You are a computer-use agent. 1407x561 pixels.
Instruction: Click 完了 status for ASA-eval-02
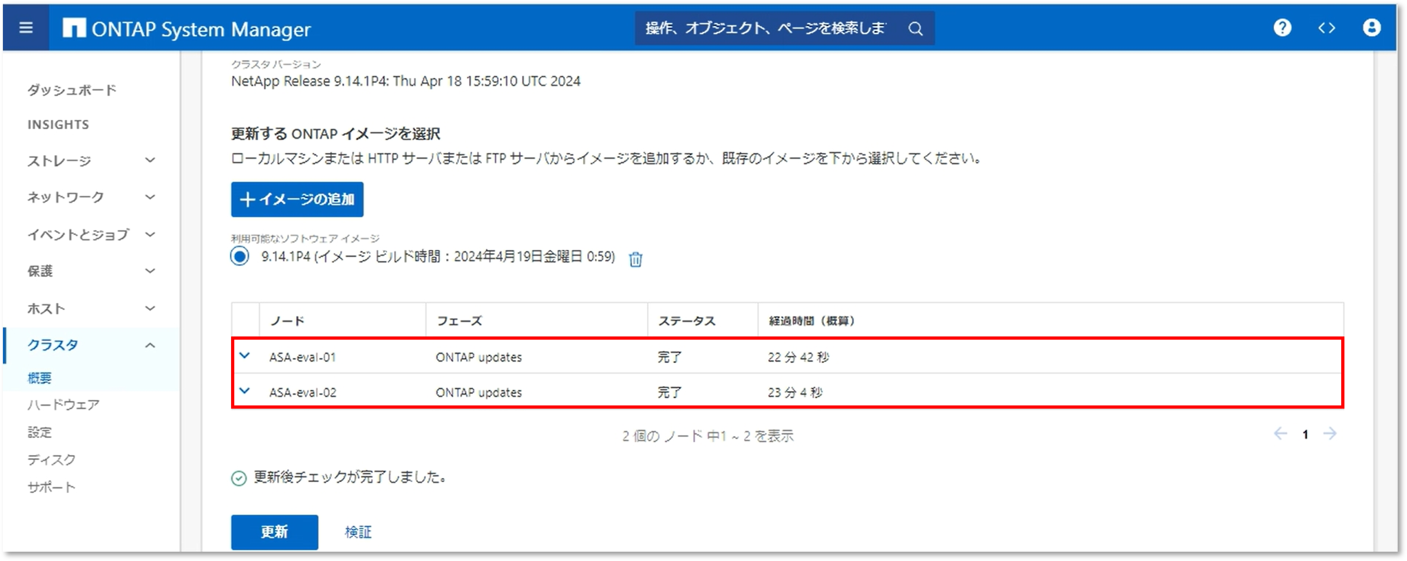click(669, 392)
